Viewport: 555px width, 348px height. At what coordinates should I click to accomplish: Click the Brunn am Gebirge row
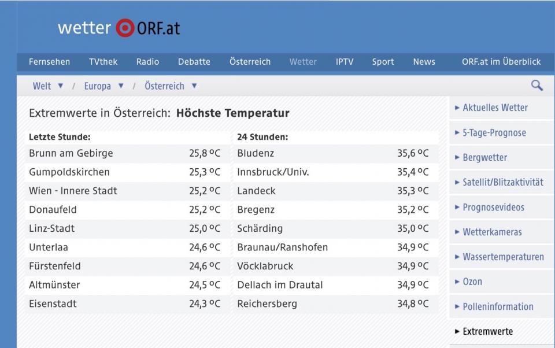(124, 153)
